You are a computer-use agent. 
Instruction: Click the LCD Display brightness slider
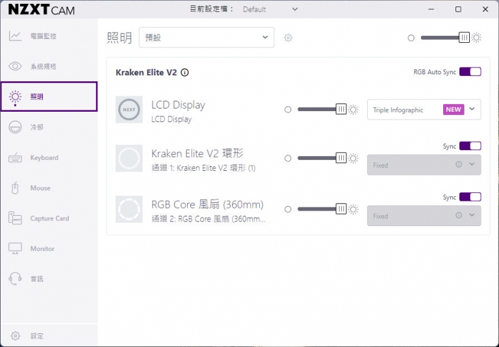tap(322, 110)
